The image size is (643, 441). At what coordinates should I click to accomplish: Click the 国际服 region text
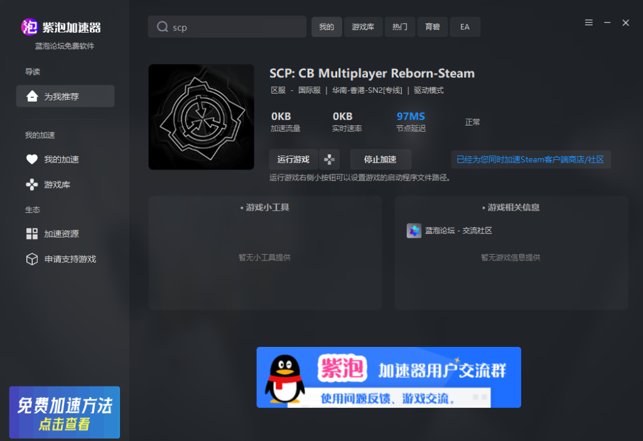(x=310, y=90)
